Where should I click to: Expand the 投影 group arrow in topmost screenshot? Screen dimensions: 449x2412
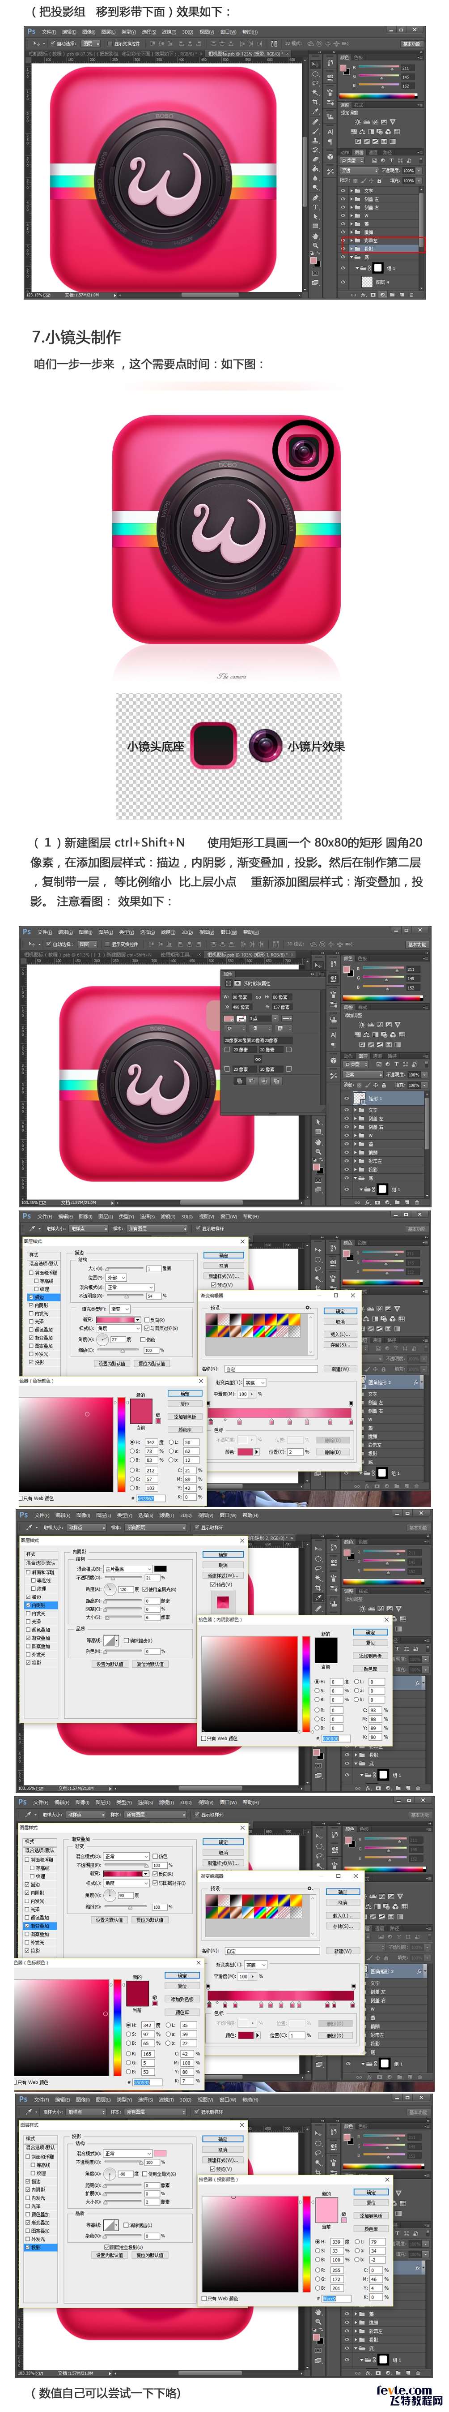(x=352, y=249)
